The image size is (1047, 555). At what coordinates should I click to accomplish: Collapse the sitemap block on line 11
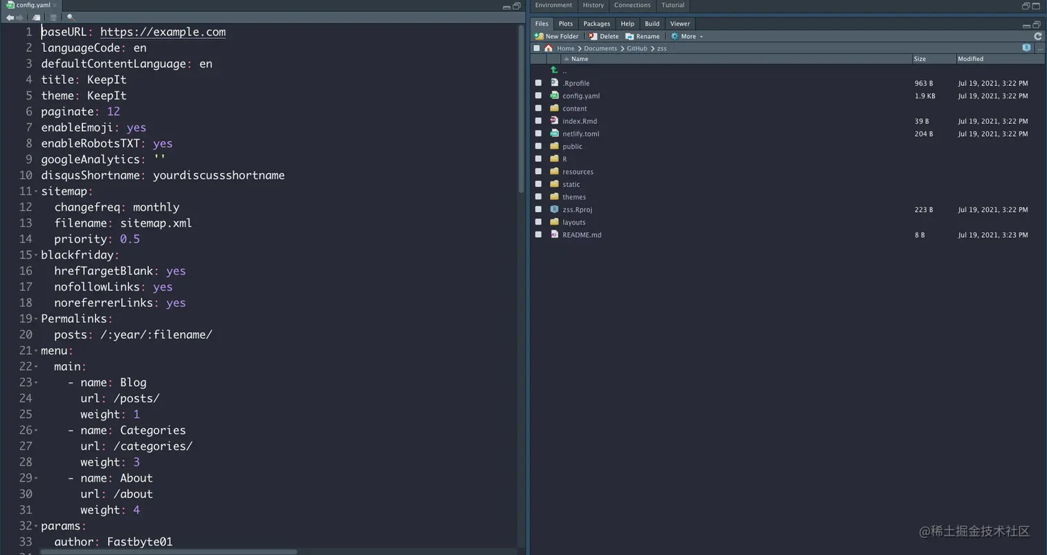click(35, 191)
